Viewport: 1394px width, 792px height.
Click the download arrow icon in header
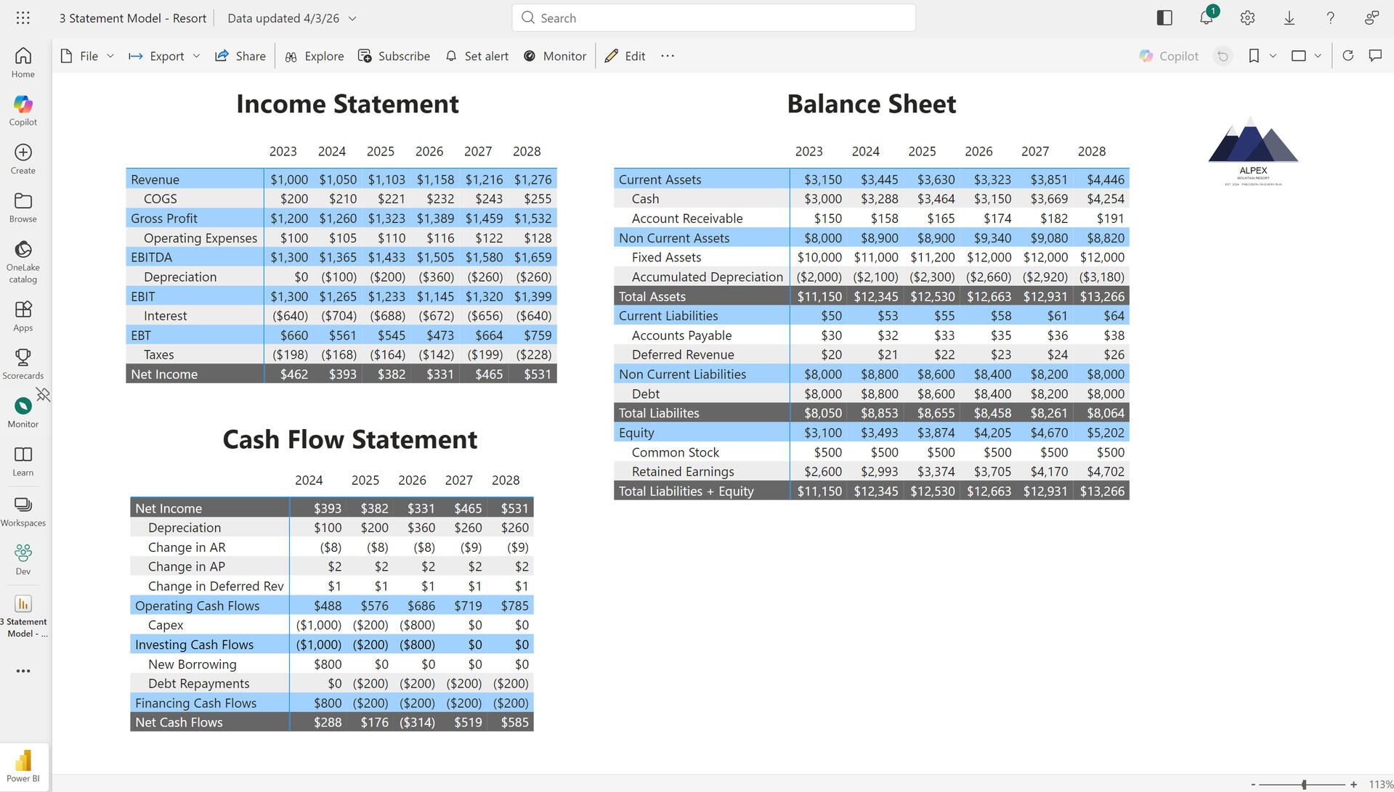[x=1289, y=18]
